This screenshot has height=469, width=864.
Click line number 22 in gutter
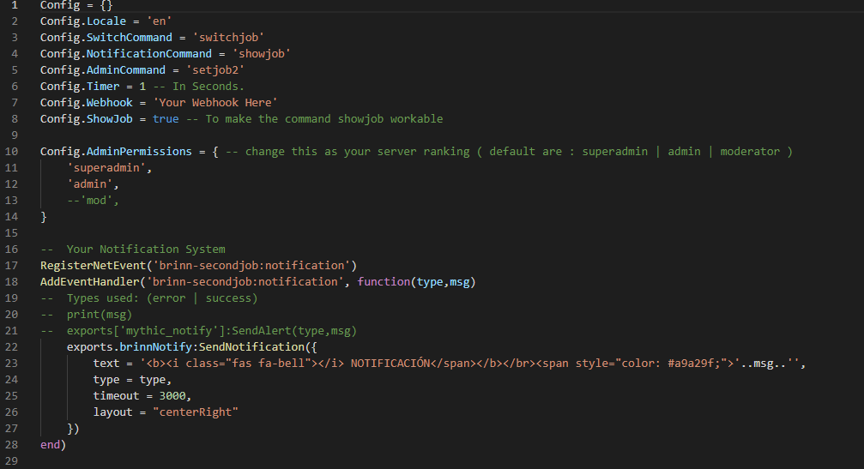[x=11, y=346]
